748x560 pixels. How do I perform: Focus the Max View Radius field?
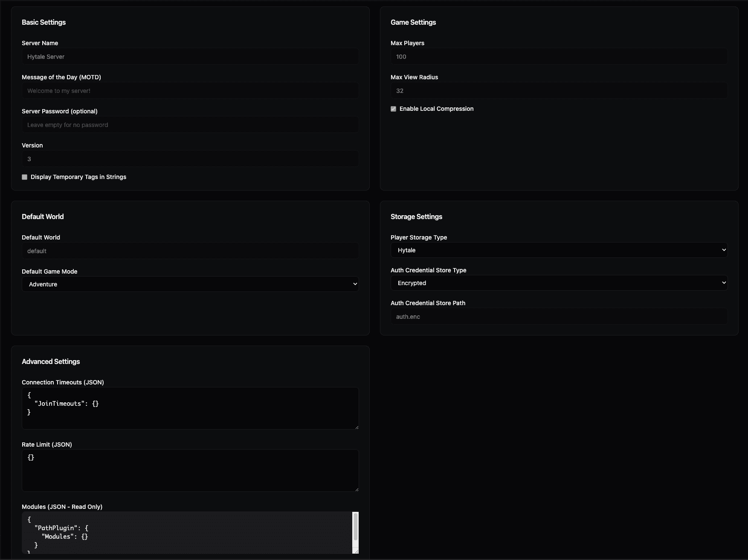point(559,90)
